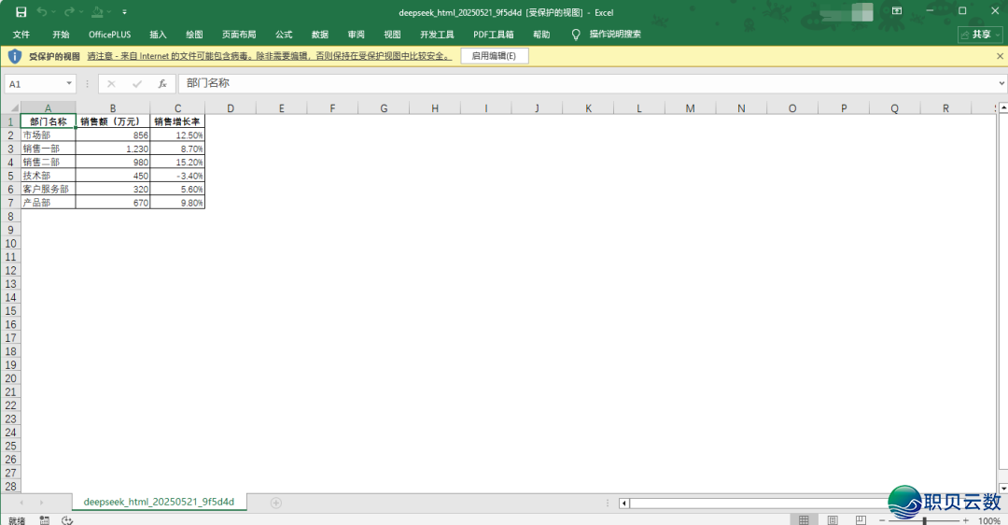This screenshot has width=1008, height=525.
Task: Add a new sheet with plus icon
Action: [x=275, y=503]
